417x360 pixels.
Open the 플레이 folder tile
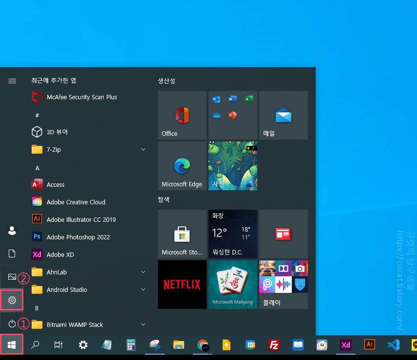point(284,284)
